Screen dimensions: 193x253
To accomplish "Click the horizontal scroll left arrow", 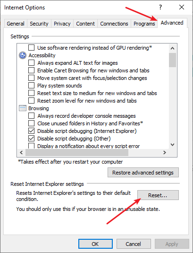I will pyautogui.click(x=21, y=152).
